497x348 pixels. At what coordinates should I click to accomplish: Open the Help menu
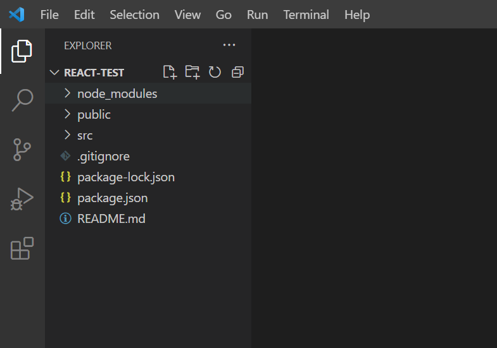357,15
